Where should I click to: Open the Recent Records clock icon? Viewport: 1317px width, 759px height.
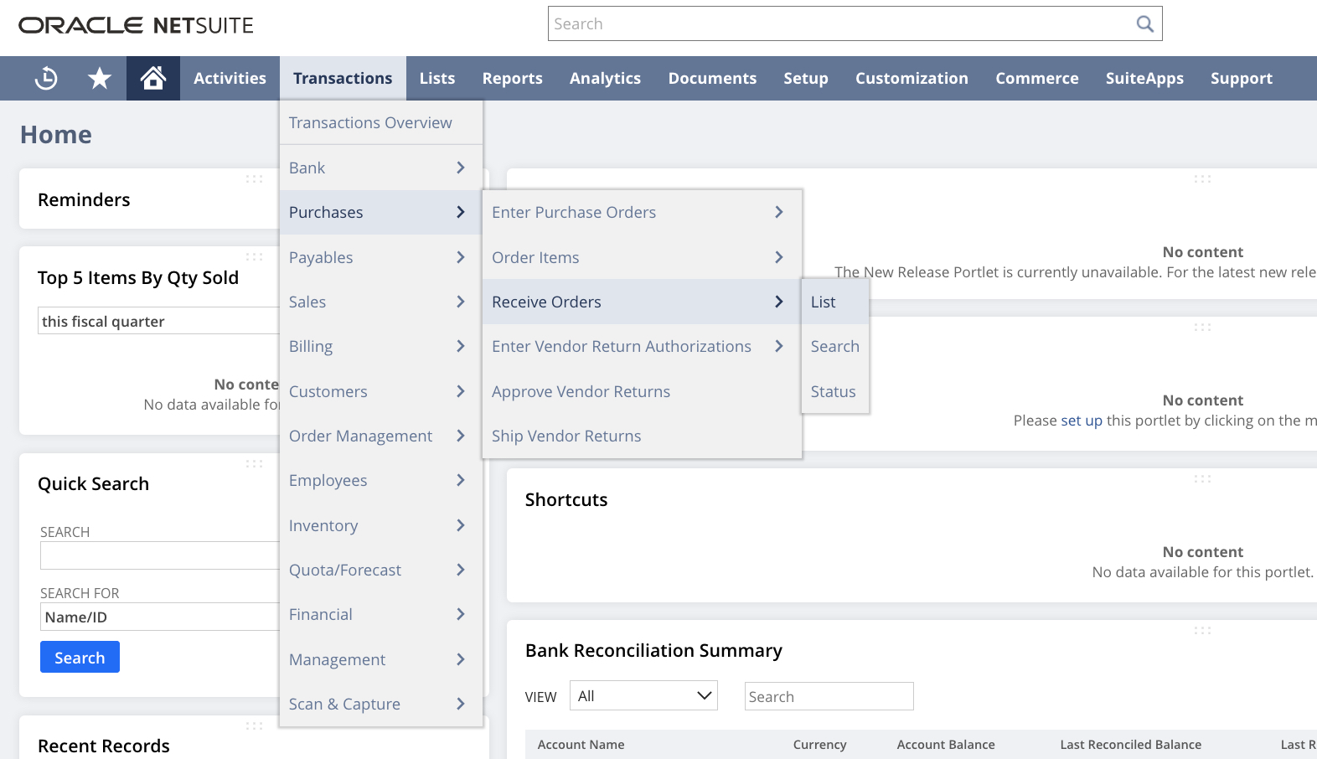(46, 78)
